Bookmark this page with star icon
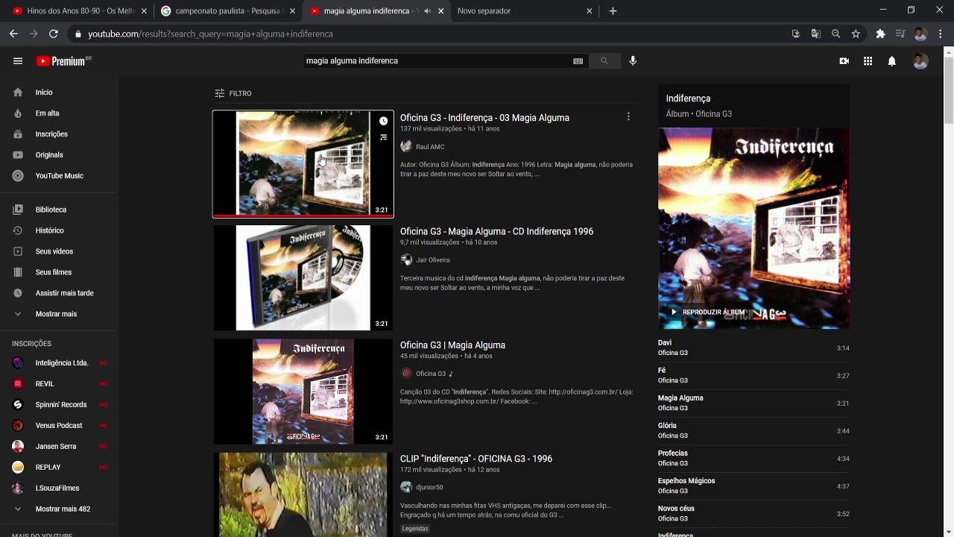This screenshot has width=954, height=537. point(856,34)
